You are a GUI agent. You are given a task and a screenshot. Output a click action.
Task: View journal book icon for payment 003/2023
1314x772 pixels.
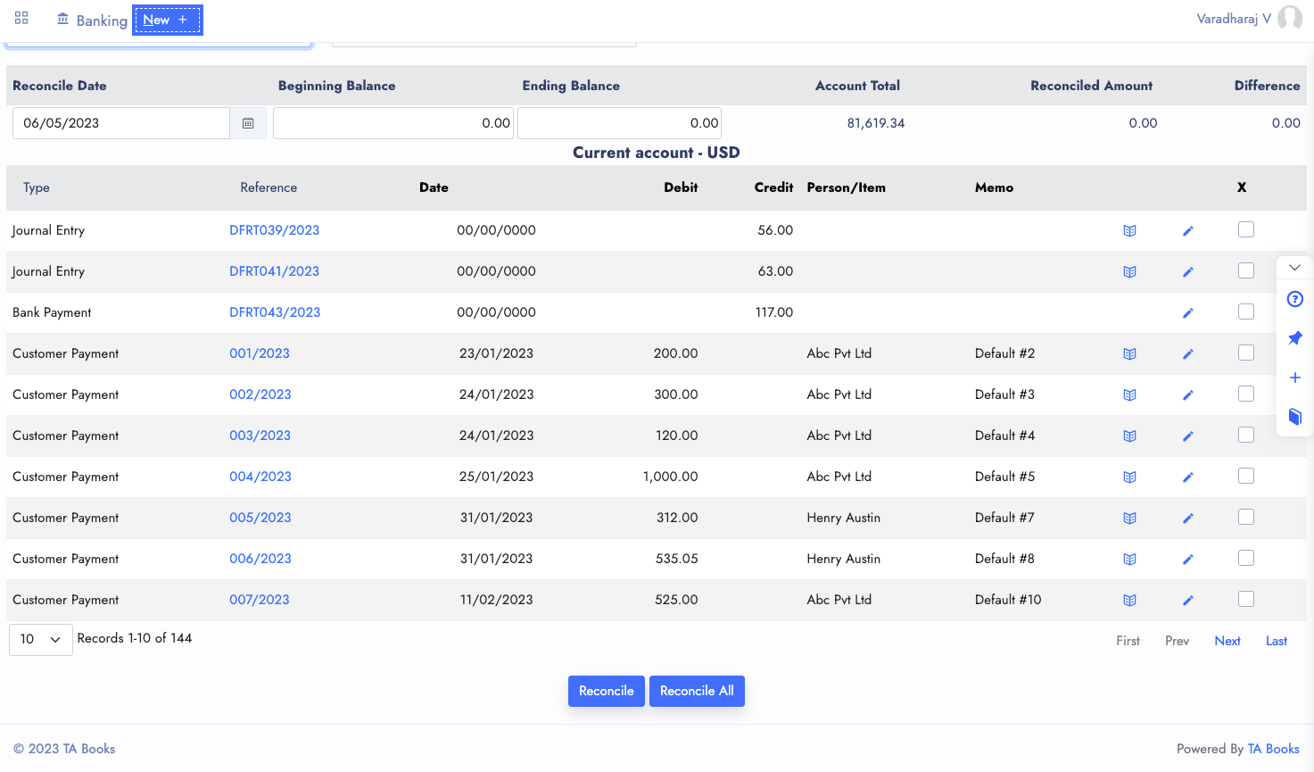[x=1129, y=436]
